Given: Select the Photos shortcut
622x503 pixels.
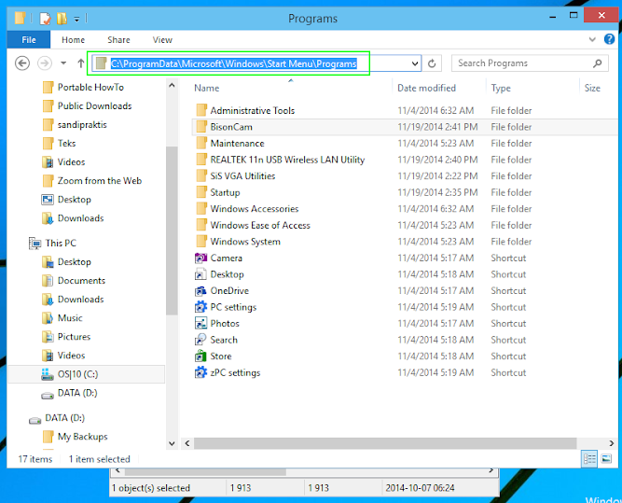Looking at the screenshot, I should [225, 324].
